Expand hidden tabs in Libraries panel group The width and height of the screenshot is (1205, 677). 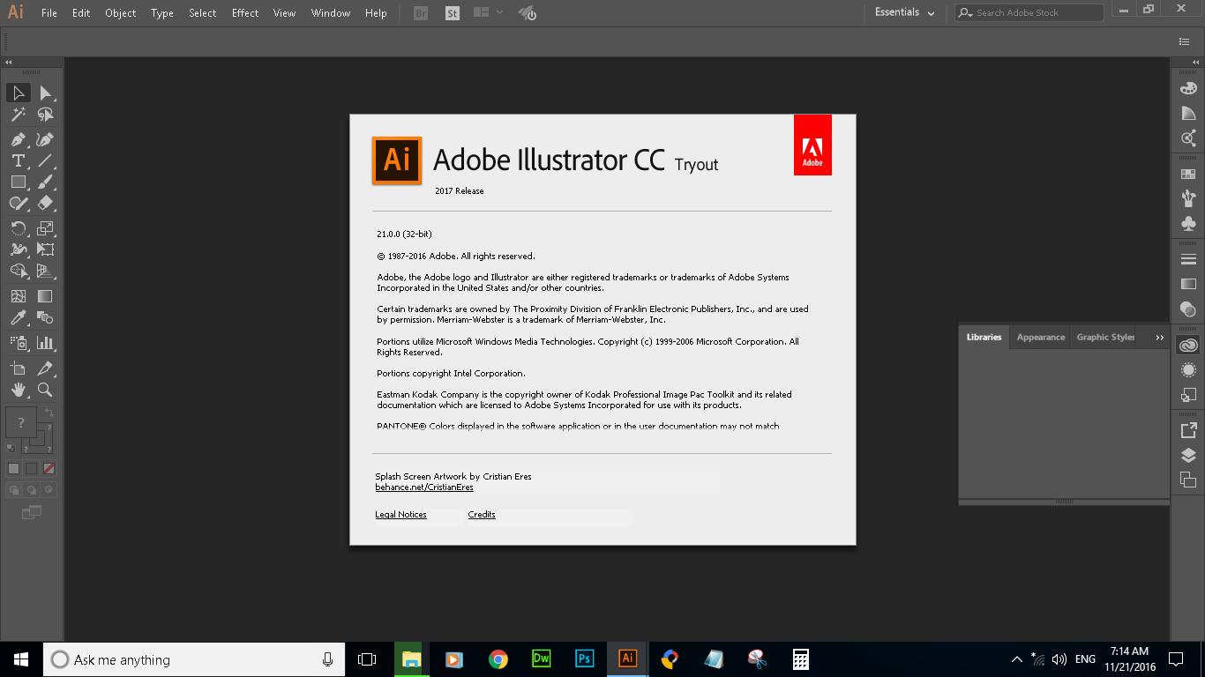click(1159, 338)
